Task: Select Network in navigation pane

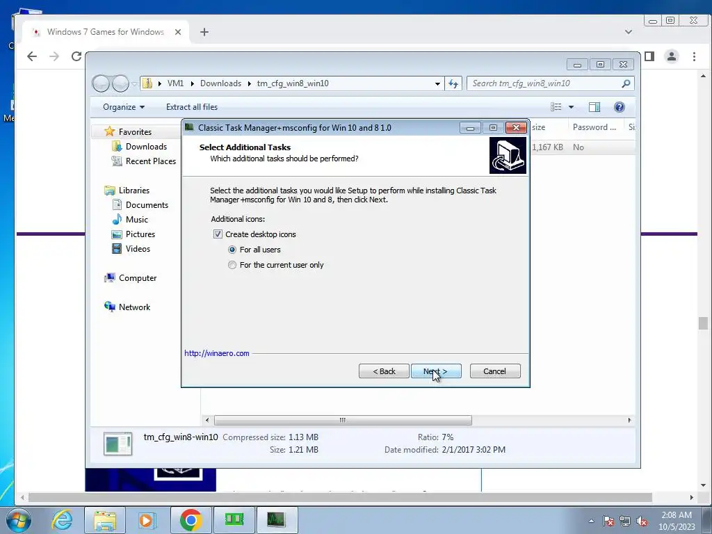Action: (134, 307)
